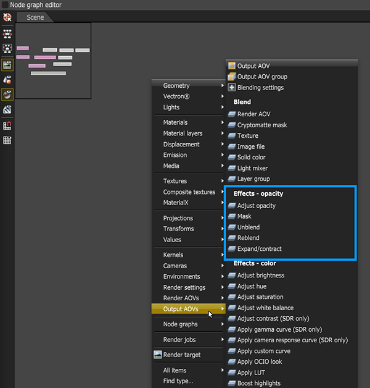Click the recenter view icon at toolbar top

coord(7,17)
